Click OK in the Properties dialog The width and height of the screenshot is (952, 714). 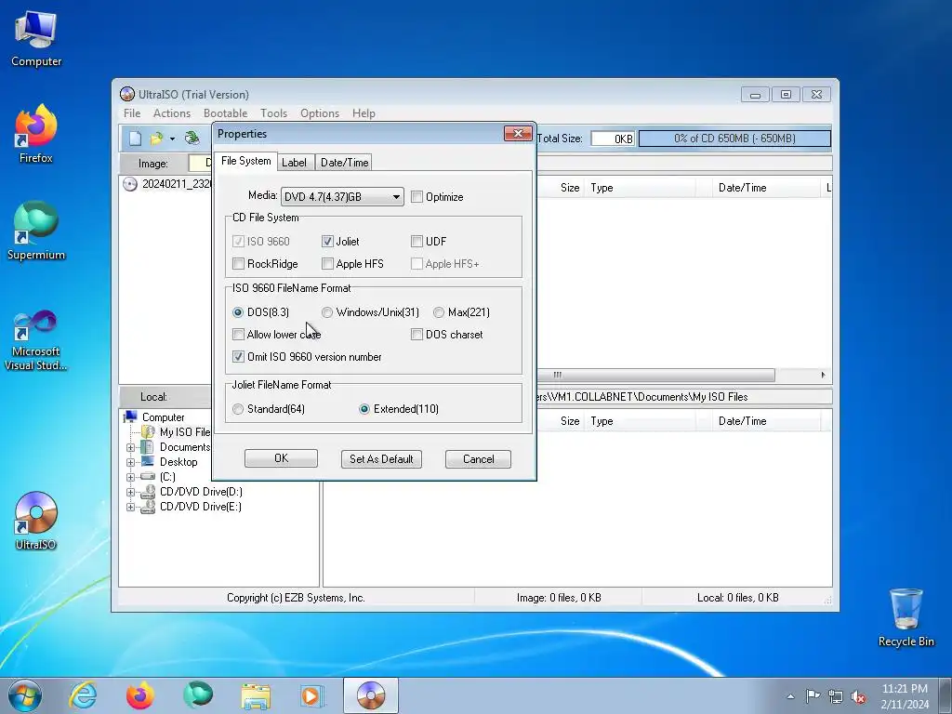click(281, 458)
